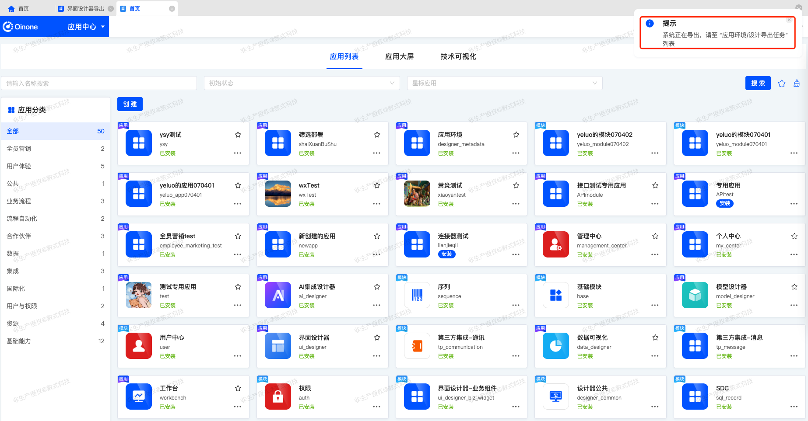Image resolution: width=808 pixels, height=421 pixels.
Task: Click the Oinone logo
Action: tap(21, 27)
